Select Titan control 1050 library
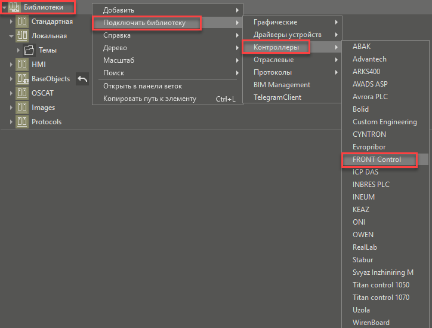 pos(385,285)
